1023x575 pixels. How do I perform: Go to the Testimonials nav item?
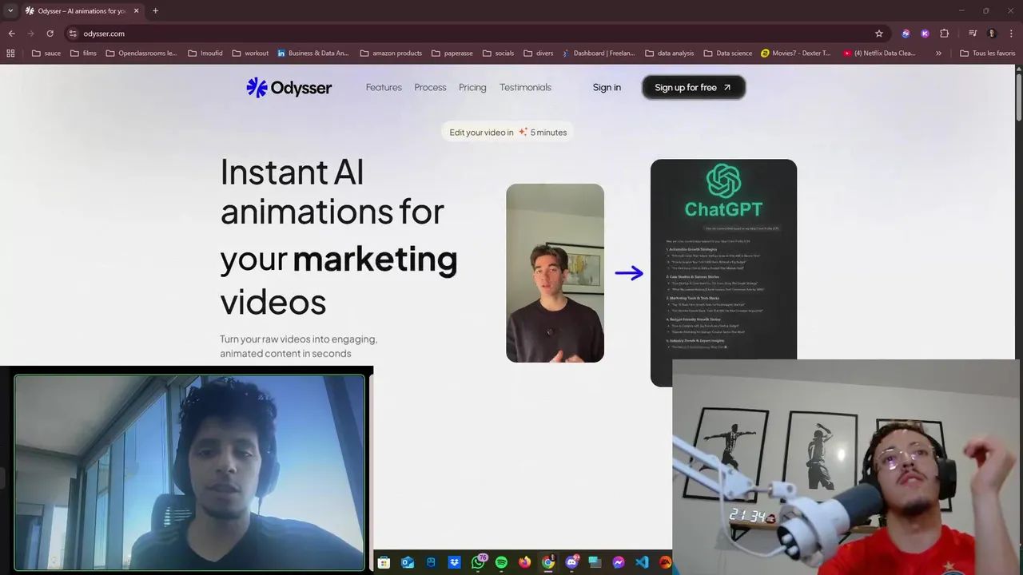coord(525,87)
